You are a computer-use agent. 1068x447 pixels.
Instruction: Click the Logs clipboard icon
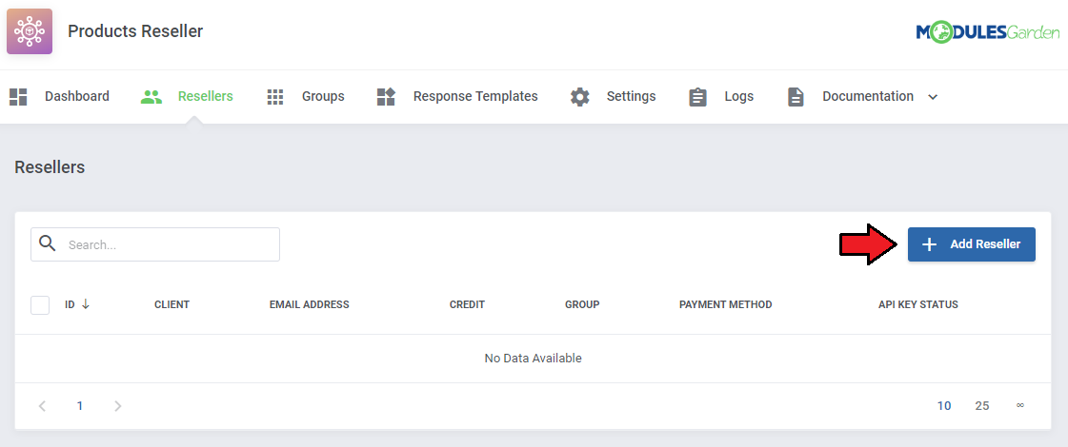(697, 97)
